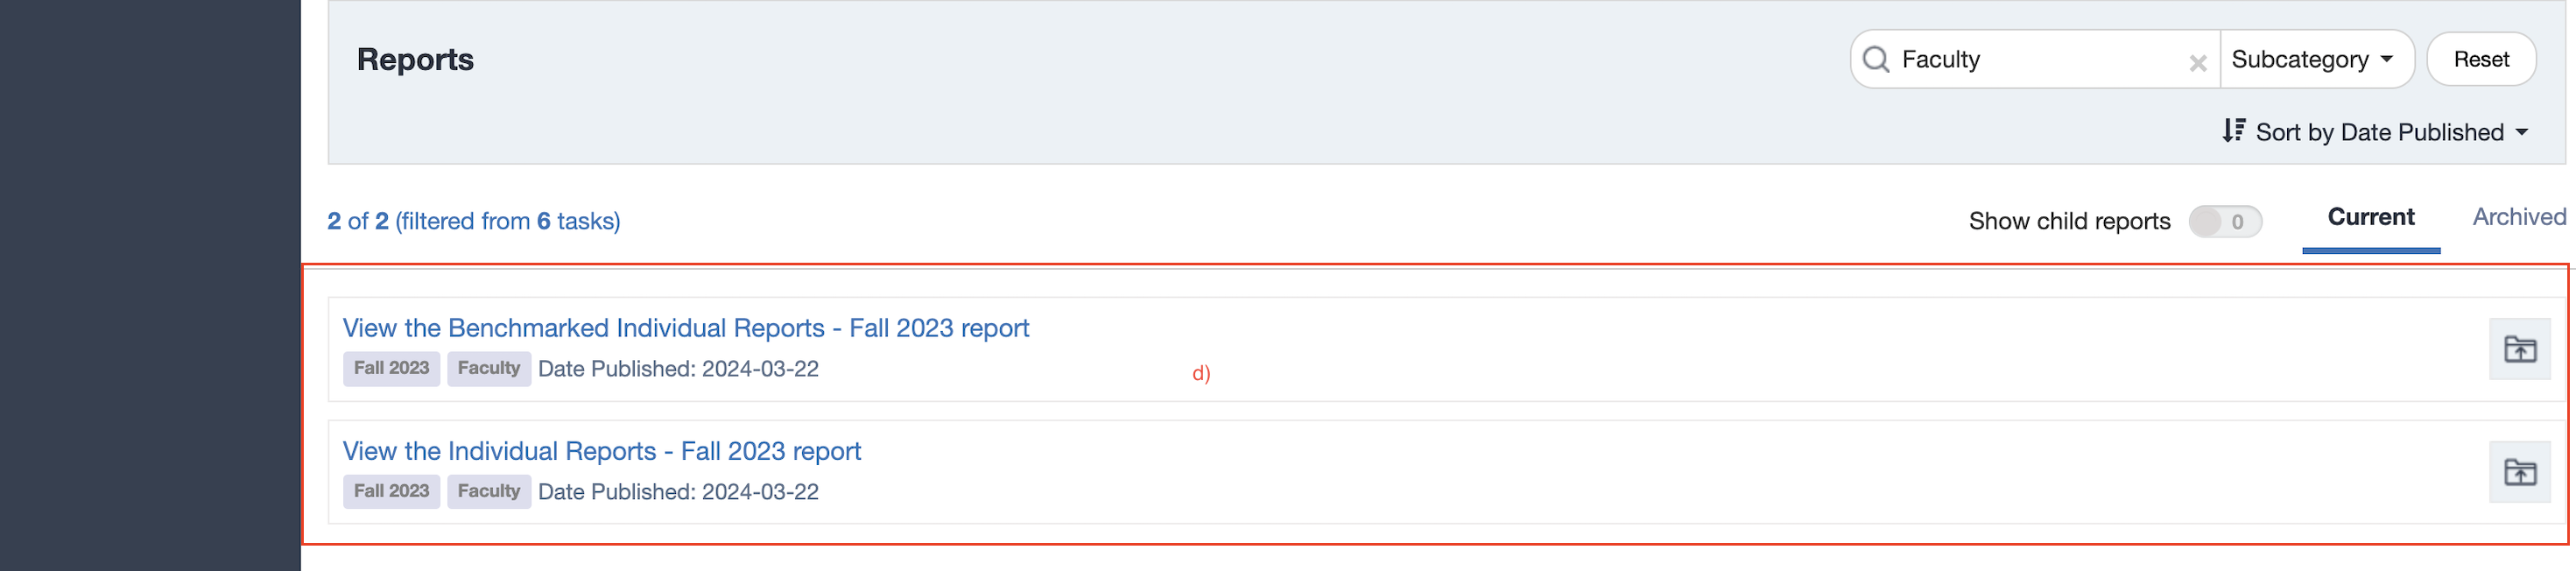Toggle Show child reports switch
The image size is (2576, 571).
(x=2224, y=221)
